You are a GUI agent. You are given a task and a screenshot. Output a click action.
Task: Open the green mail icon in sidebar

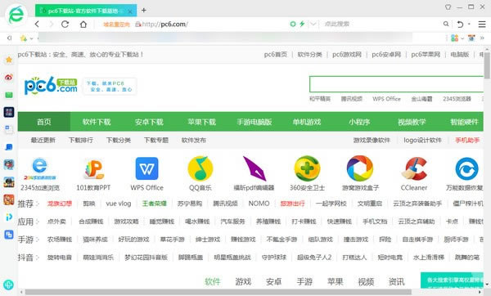[9, 95]
